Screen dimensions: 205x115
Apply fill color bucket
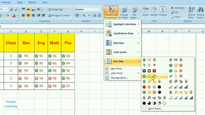pyautogui.click(x=7, y=16)
